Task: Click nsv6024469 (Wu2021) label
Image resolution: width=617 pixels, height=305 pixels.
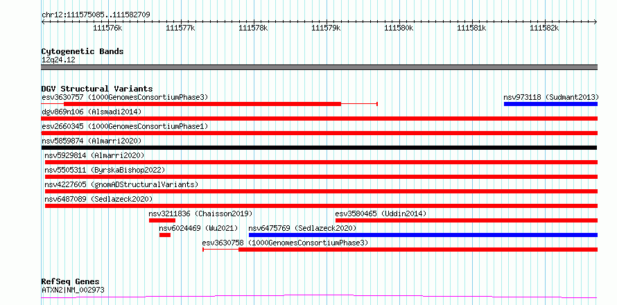Action: click(x=199, y=228)
